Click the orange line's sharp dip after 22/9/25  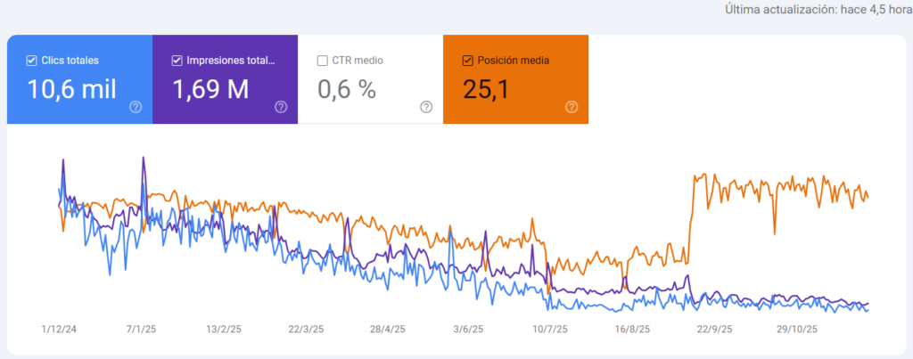click(774, 233)
